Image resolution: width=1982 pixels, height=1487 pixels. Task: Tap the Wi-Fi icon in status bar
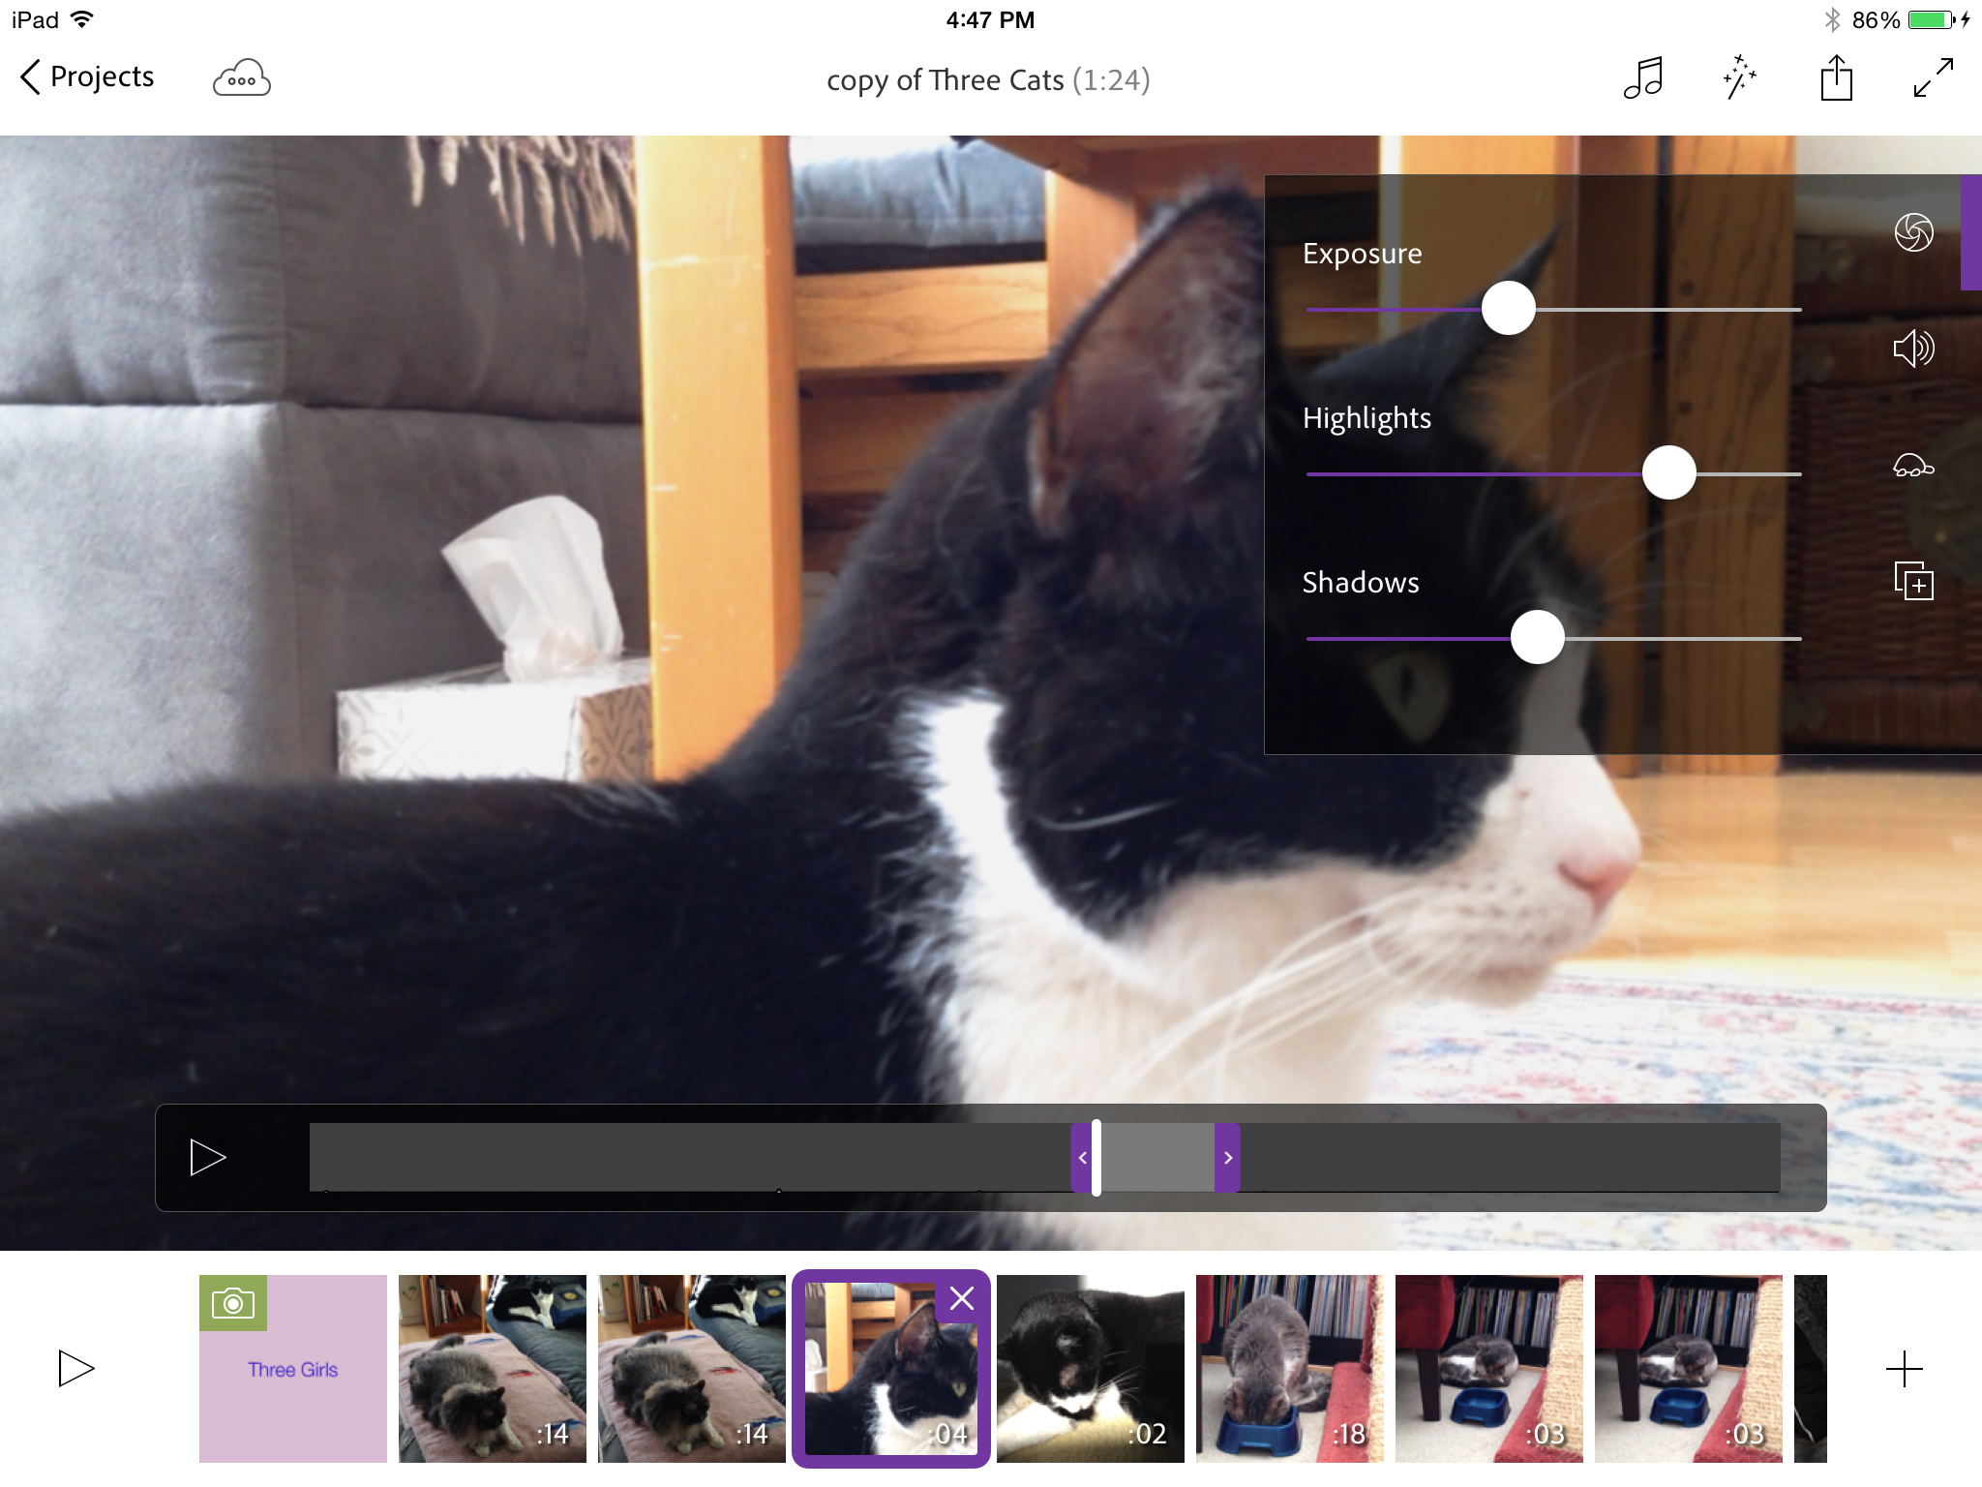click(82, 19)
